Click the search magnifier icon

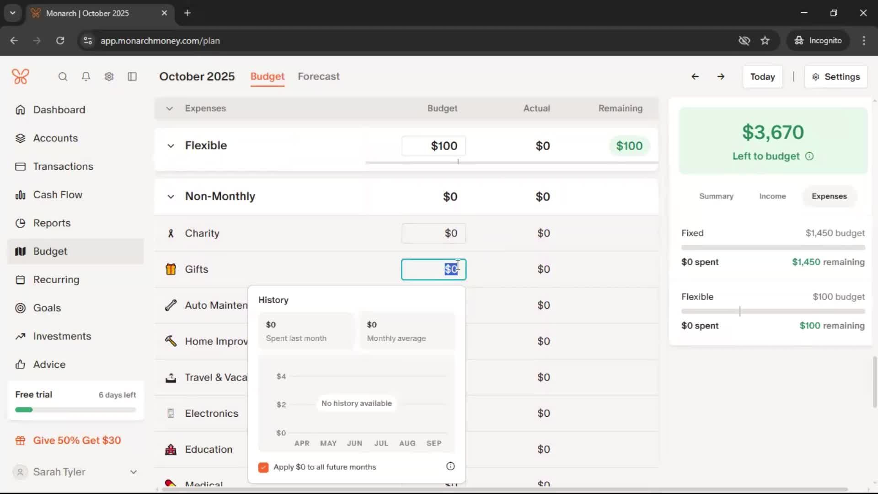click(63, 77)
